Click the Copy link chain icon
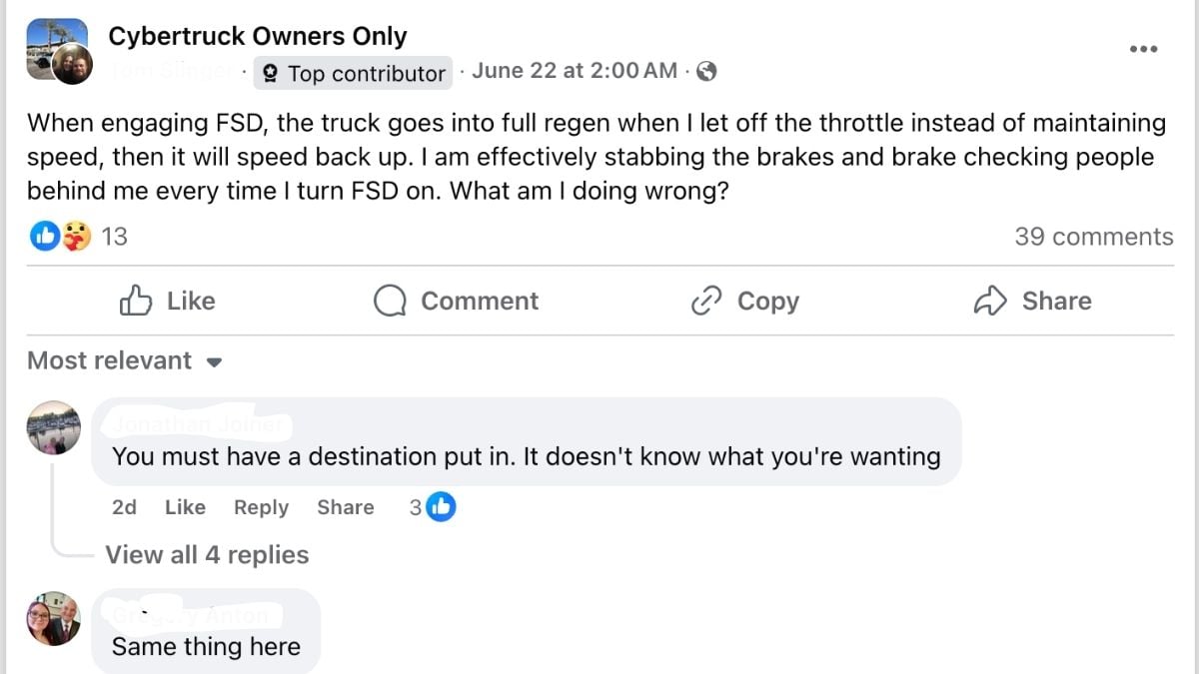The height and width of the screenshot is (674, 1199). [x=706, y=301]
